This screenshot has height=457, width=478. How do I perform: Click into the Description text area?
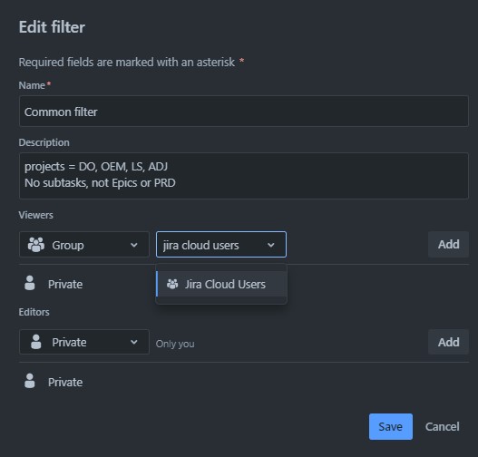(x=244, y=176)
